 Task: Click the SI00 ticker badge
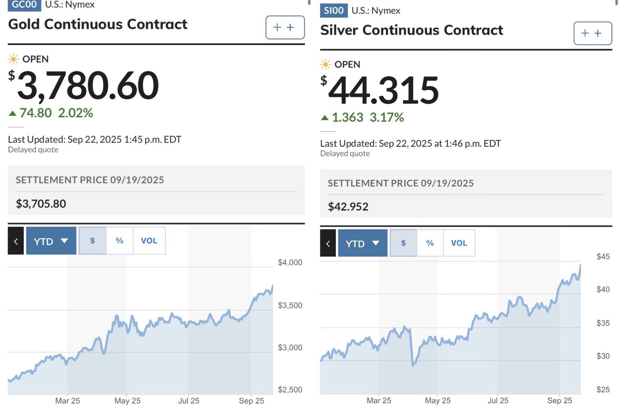(334, 11)
